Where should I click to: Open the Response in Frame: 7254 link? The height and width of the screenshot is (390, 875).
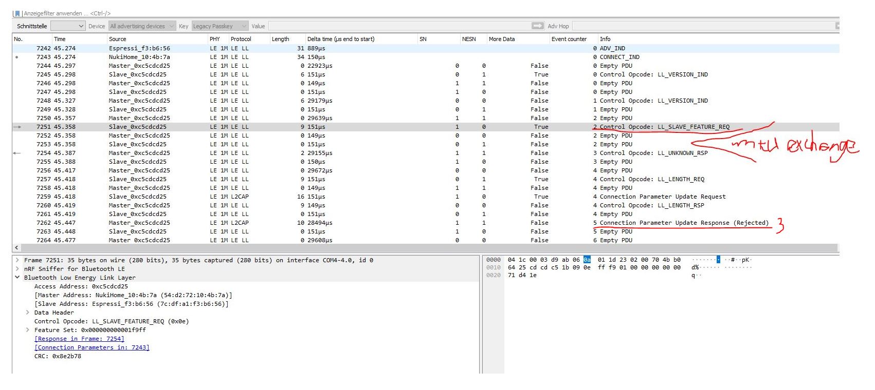[79, 339]
